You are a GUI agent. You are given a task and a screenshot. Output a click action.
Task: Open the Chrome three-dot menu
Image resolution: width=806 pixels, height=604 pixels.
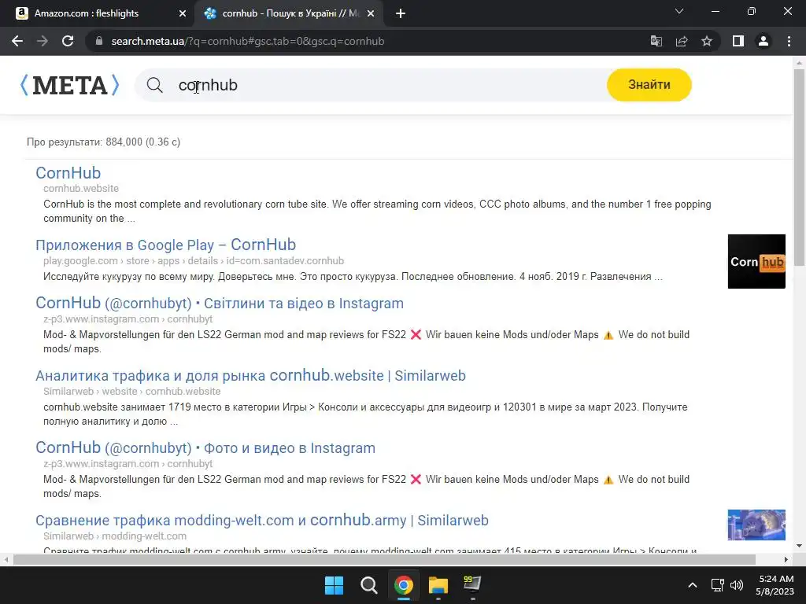(x=789, y=41)
